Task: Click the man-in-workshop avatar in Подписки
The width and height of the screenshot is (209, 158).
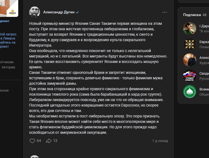Action: pos(190,60)
